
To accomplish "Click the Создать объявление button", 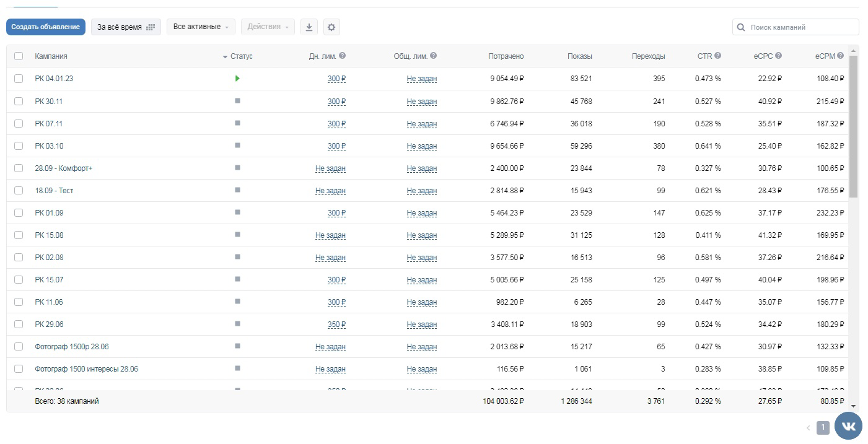I will pos(46,27).
